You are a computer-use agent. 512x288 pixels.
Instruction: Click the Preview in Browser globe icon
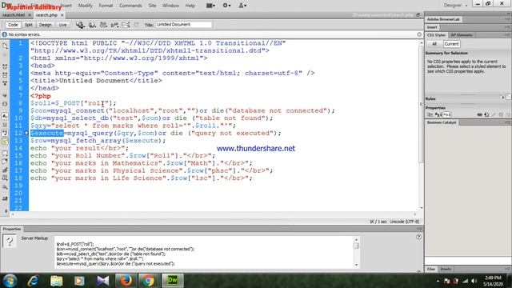click(x=92, y=25)
